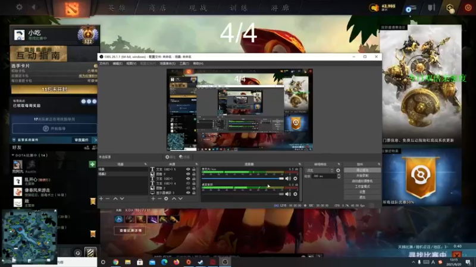
Task: Toggle visibility eye of 文本 (GDI+) 4 source
Action: 188,183
